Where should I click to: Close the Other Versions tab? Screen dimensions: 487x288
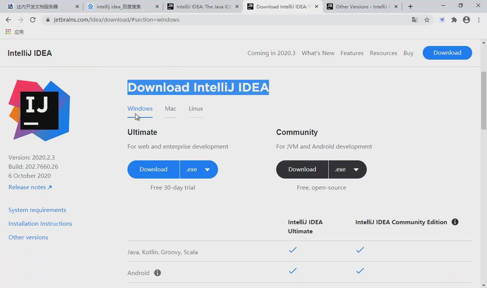click(x=396, y=6)
